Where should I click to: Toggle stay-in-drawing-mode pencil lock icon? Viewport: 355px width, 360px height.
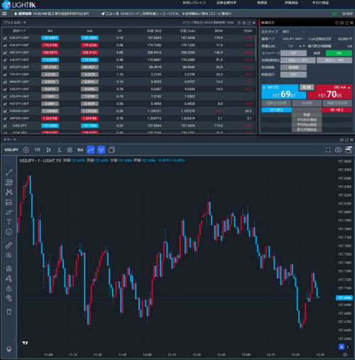point(9,278)
